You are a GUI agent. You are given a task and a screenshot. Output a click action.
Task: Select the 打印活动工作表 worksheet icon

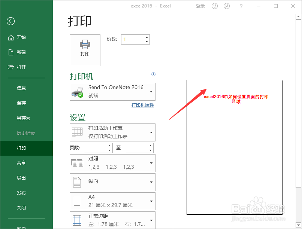(x=78, y=132)
